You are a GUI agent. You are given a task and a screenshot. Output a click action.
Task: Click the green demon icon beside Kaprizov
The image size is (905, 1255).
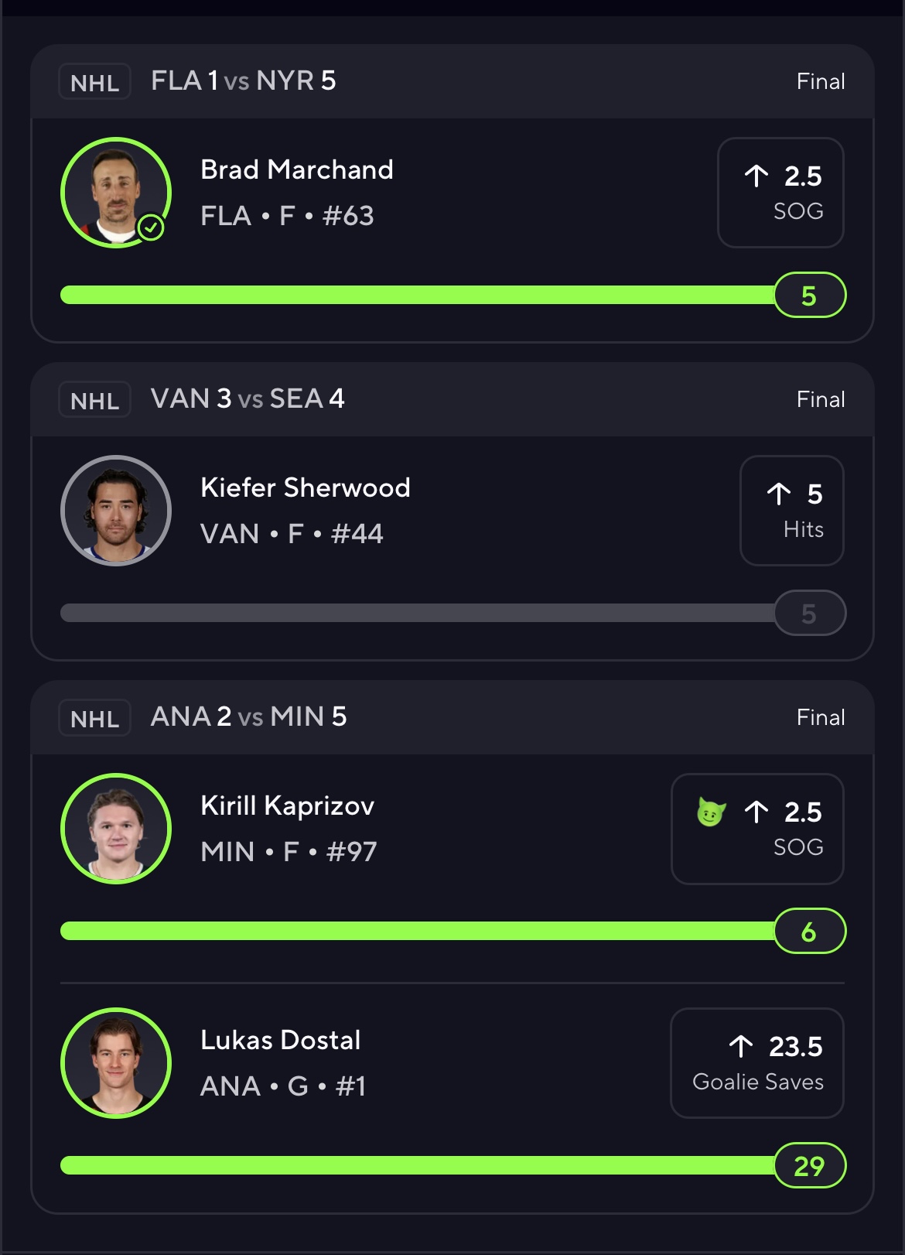711,812
